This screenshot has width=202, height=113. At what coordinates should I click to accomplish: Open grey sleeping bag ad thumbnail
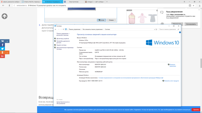(153, 18)
